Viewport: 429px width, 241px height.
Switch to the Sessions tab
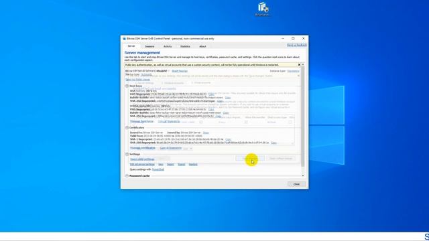click(x=149, y=46)
